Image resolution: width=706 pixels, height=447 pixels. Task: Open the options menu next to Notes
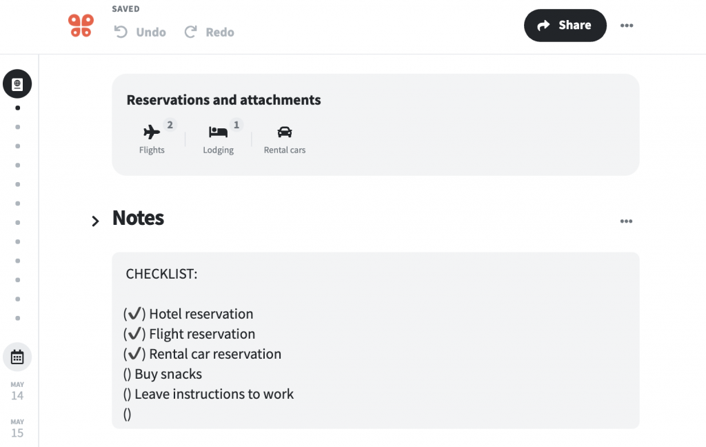click(x=626, y=221)
